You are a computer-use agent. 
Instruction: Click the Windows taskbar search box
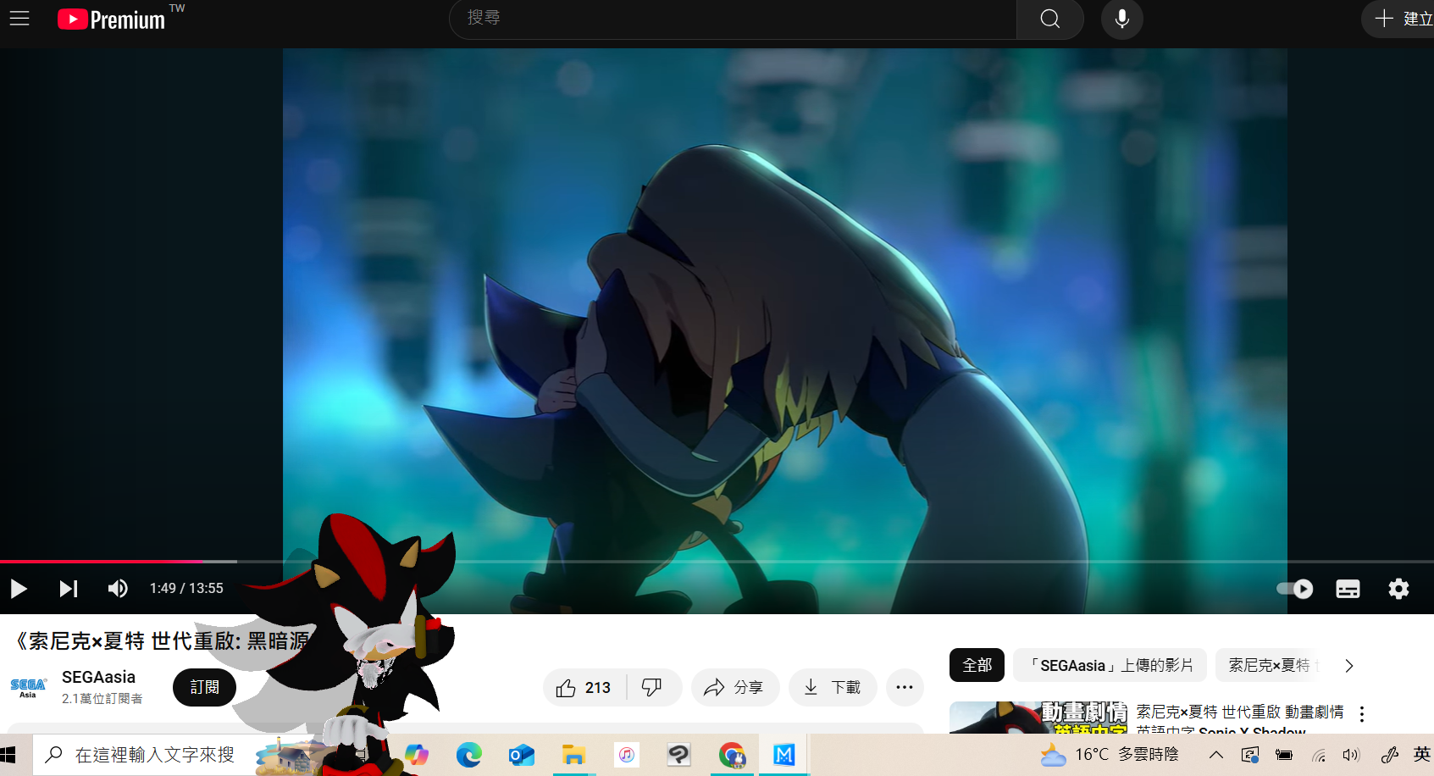(x=144, y=755)
